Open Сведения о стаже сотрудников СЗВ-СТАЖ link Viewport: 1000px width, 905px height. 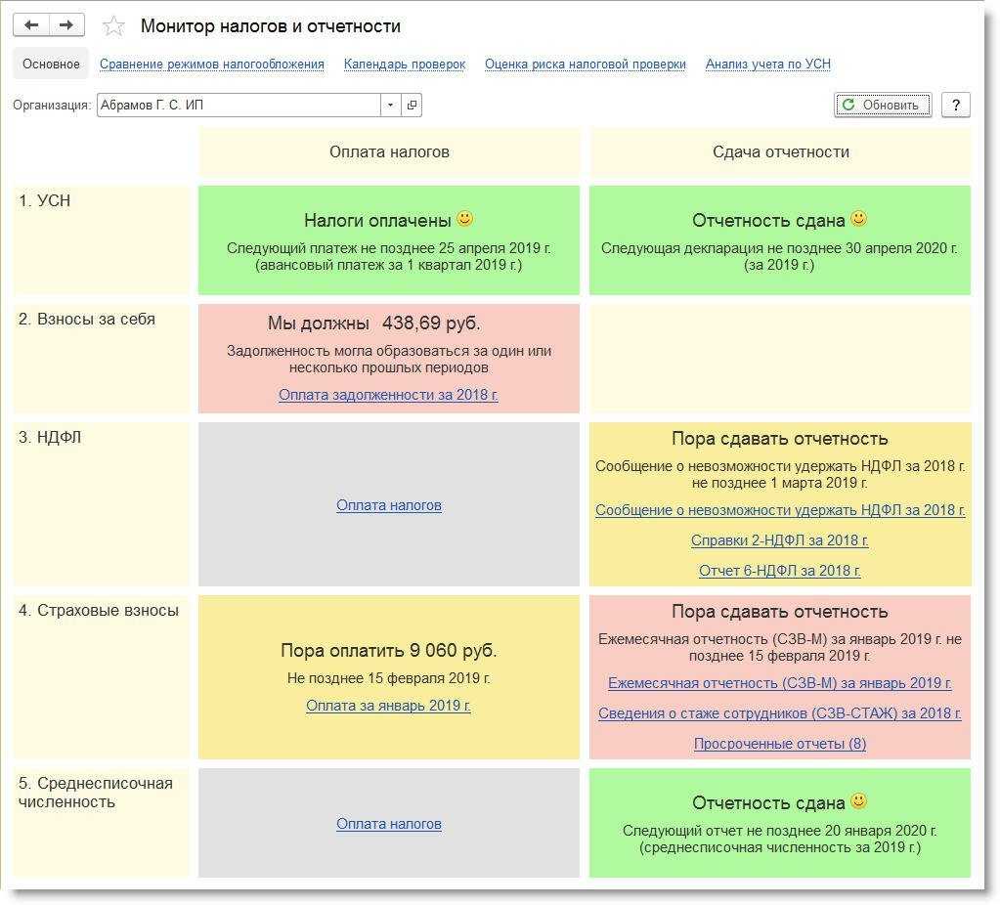pos(779,713)
